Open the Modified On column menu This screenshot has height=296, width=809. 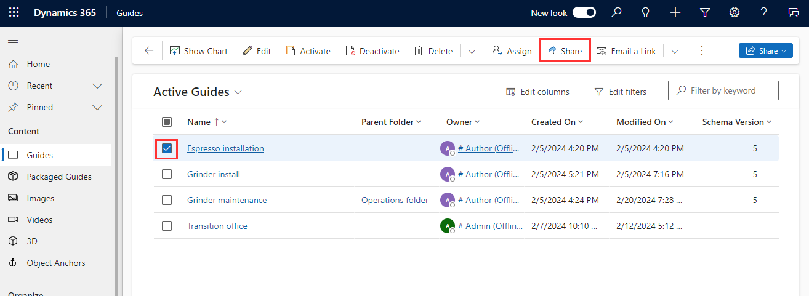(645, 122)
